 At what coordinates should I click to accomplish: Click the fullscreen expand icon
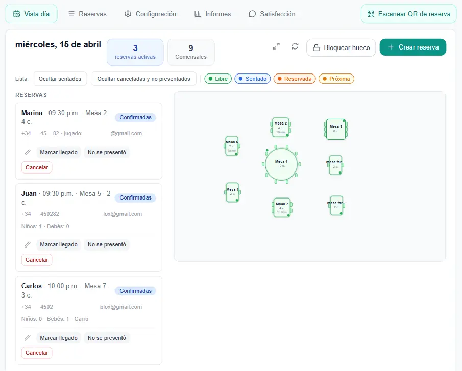click(x=276, y=47)
